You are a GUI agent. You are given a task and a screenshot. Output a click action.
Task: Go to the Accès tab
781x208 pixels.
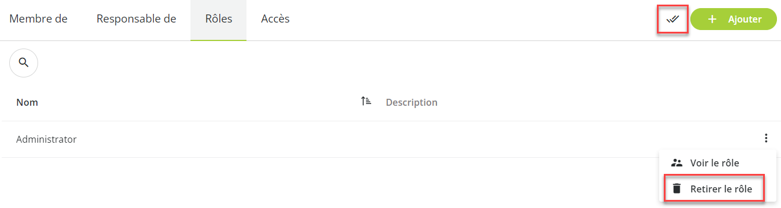(275, 19)
